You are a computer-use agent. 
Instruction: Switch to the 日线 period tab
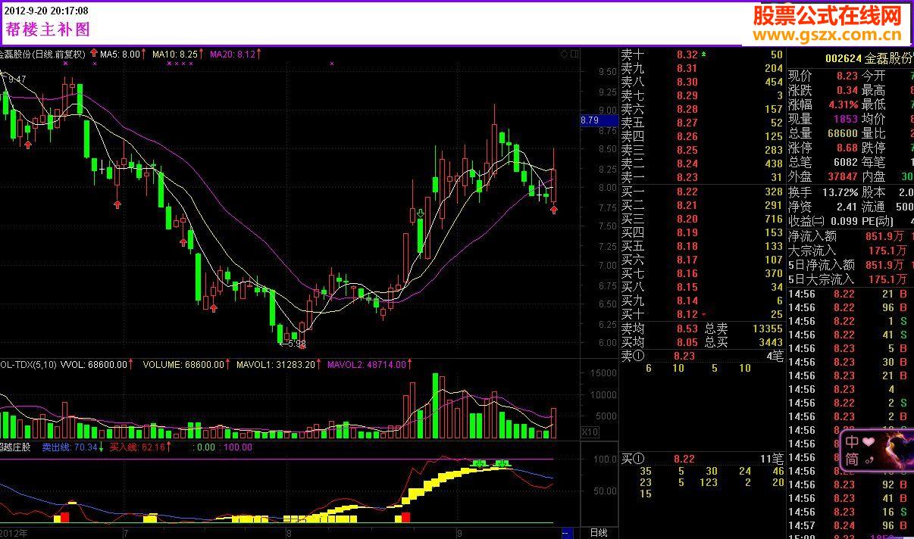[598, 532]
